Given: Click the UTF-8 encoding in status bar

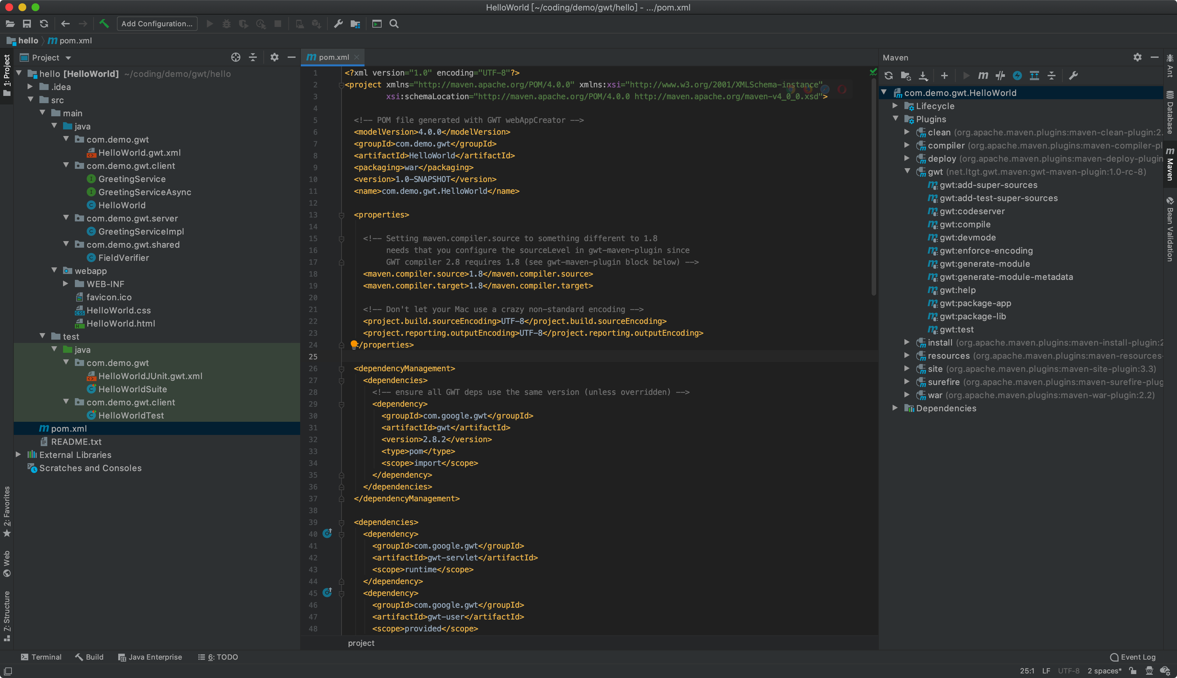Looking at the screenshot, I should pos(1069,670).
